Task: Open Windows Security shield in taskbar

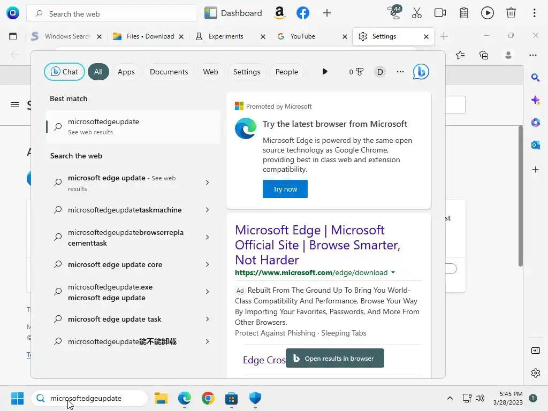Action: (255, 398)
